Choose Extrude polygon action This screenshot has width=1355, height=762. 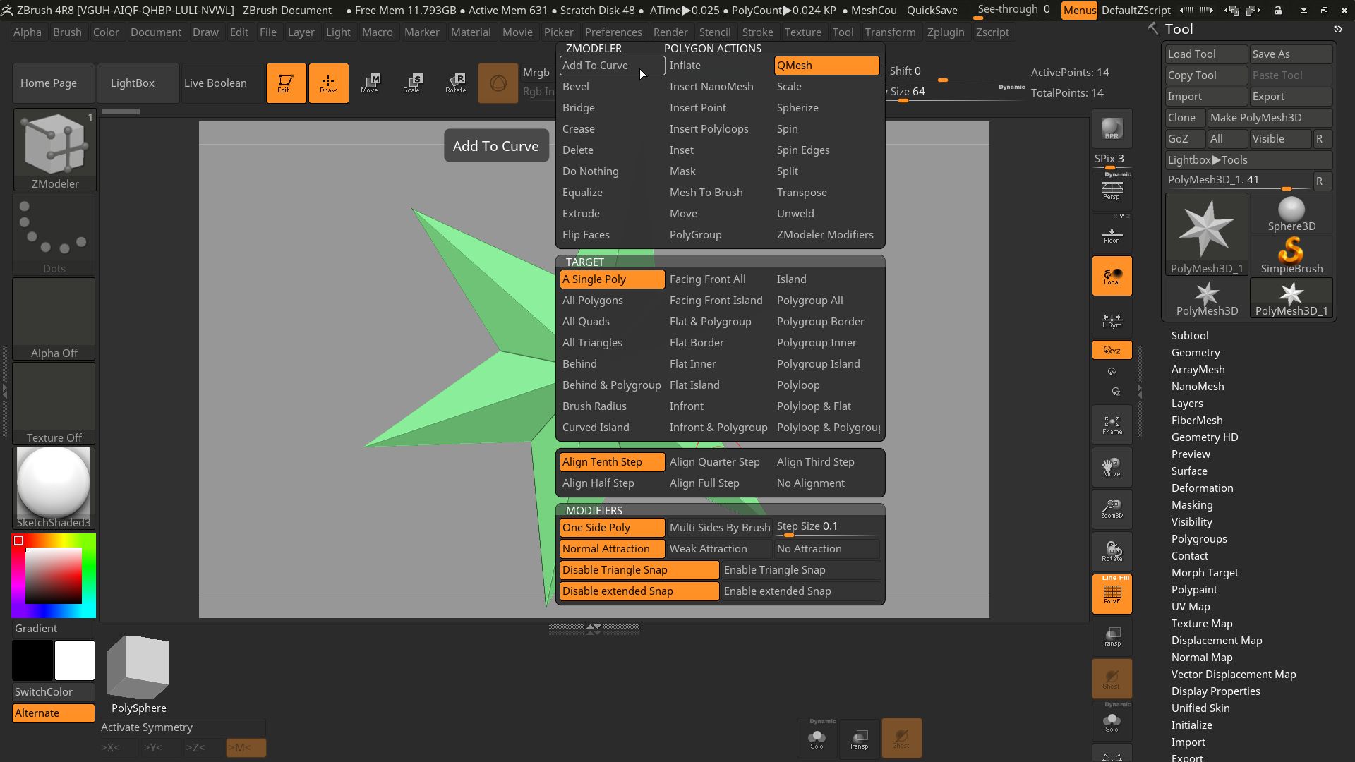(x=612, y=214)
